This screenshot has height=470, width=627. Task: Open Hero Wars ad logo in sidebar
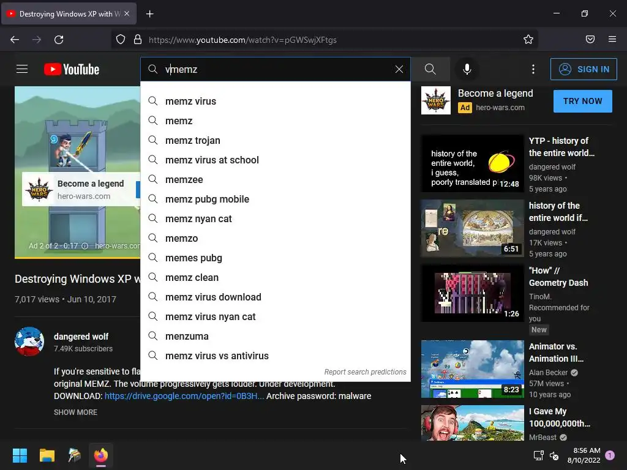(436, 100)
